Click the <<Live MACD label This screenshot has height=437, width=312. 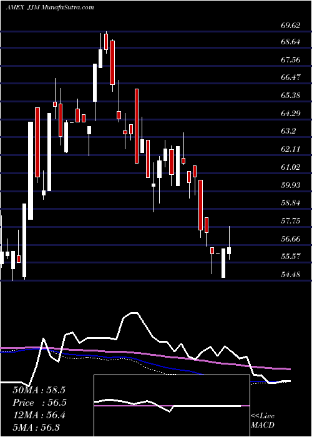point(263,421)
